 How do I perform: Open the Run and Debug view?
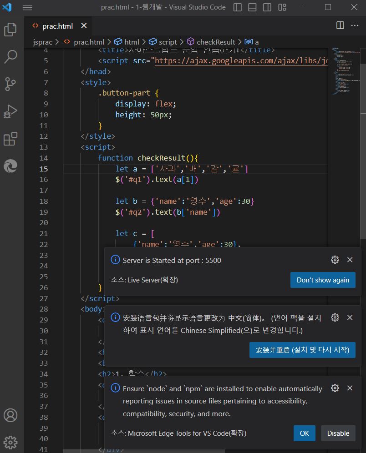(10, 111)
